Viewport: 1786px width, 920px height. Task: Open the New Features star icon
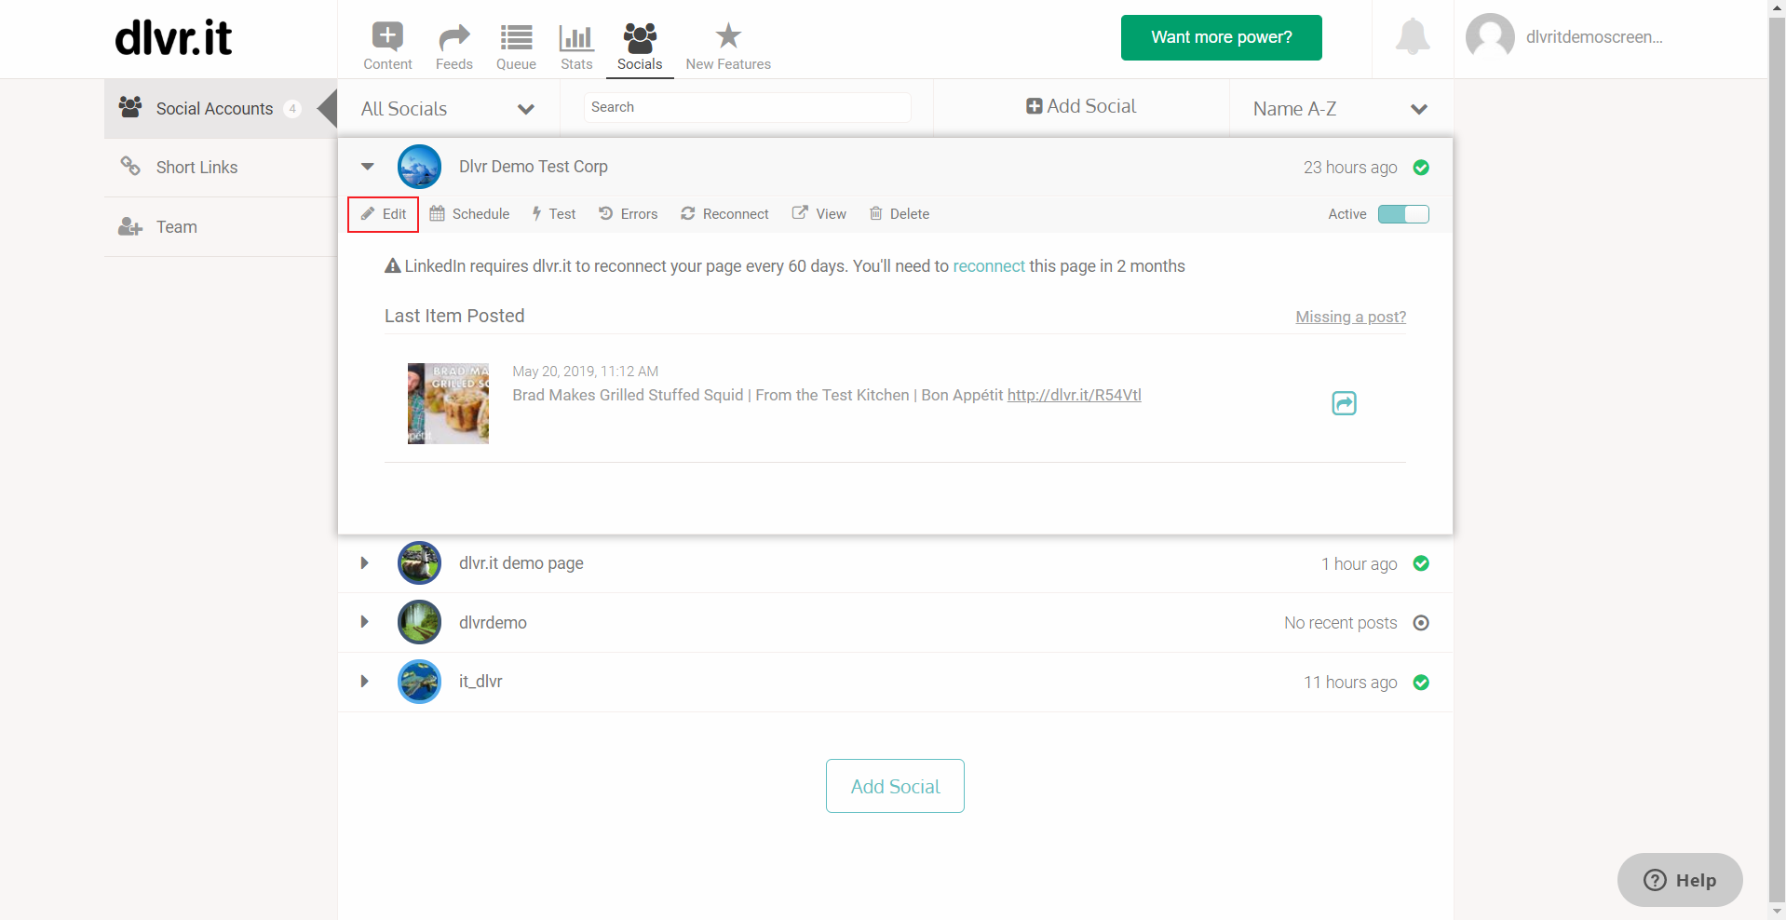(x=728, y=36)
